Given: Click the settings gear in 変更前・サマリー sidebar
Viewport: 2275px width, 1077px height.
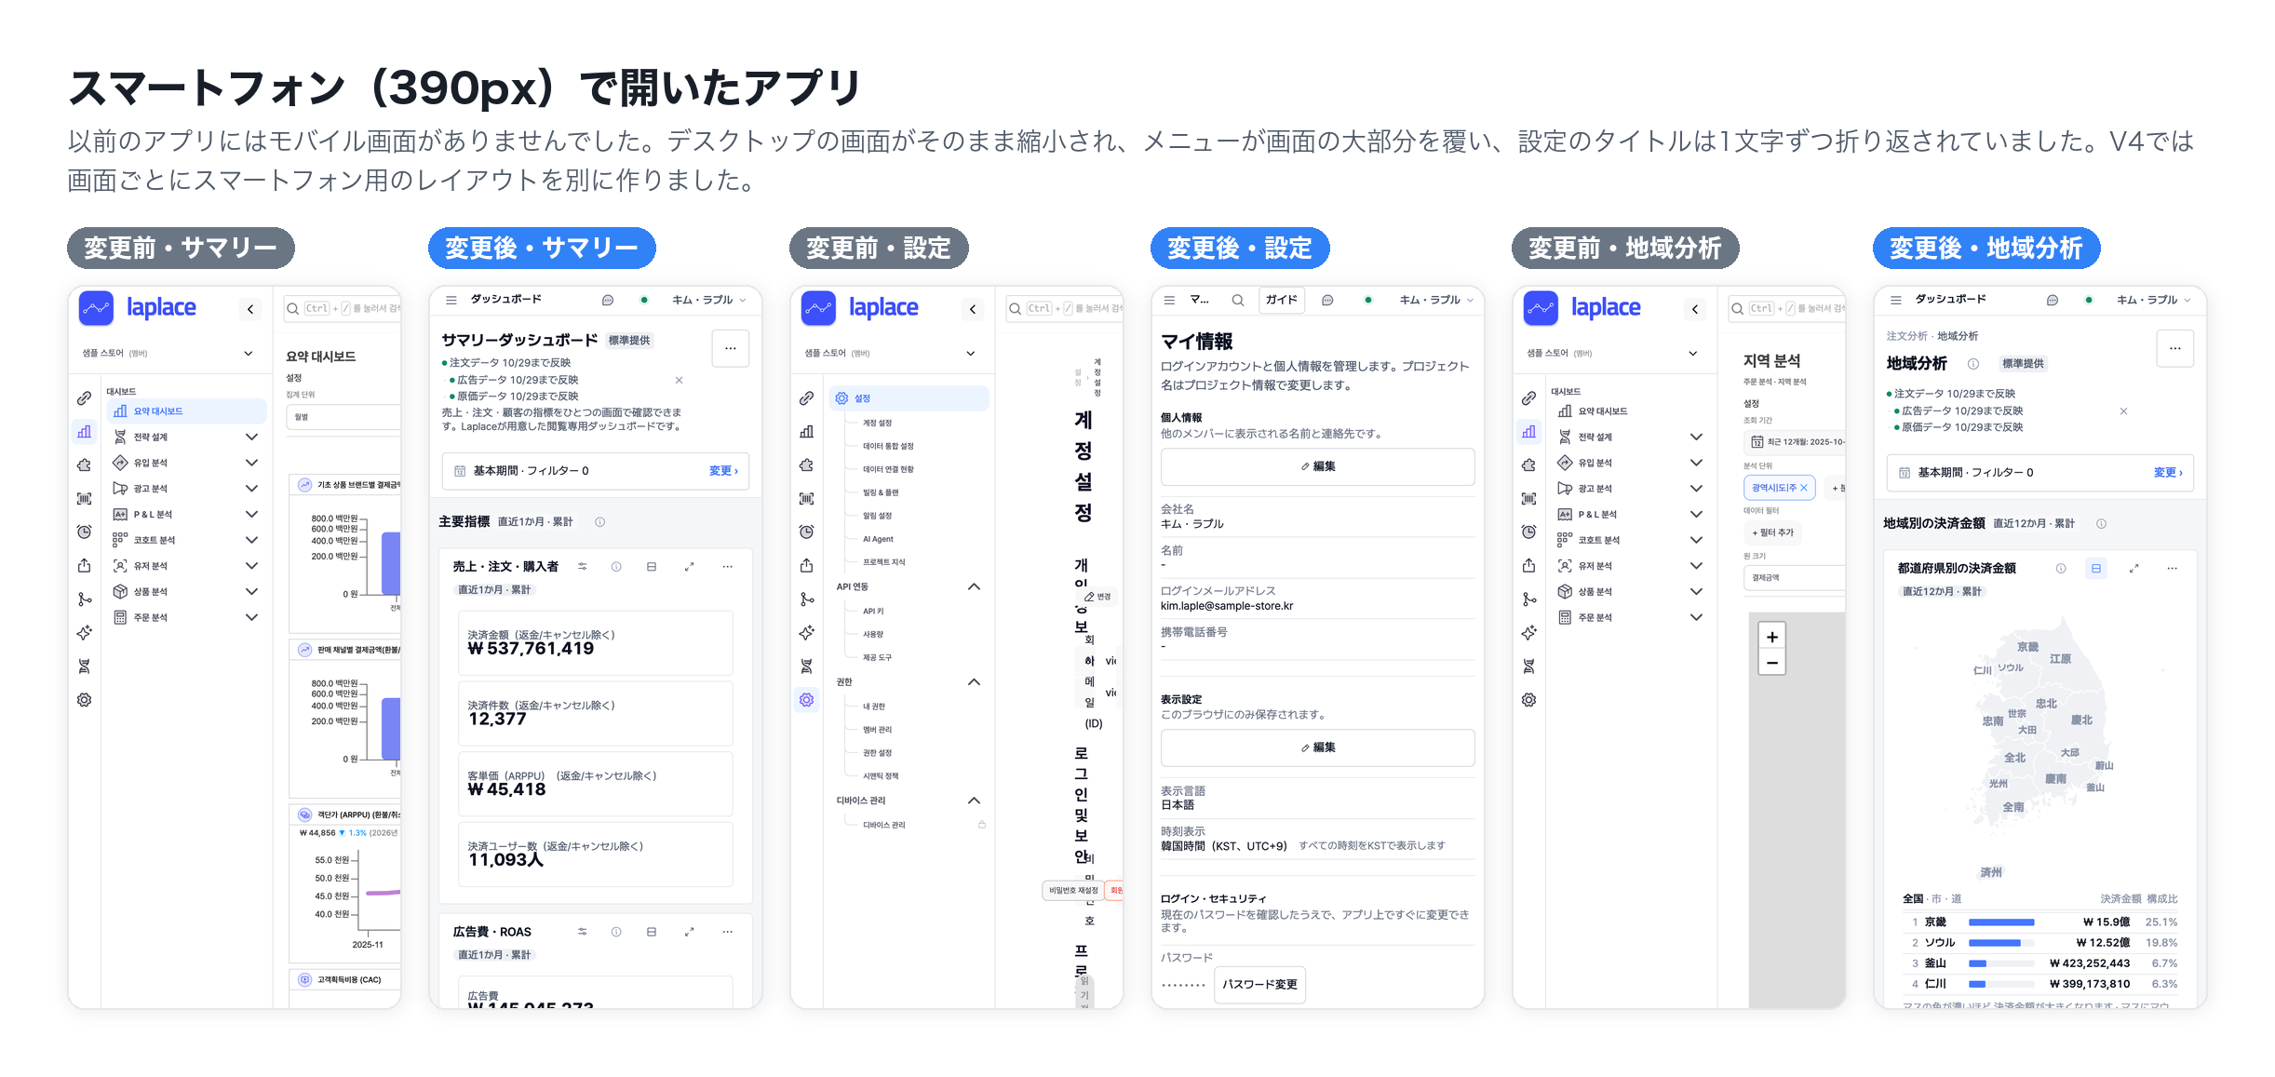Looking at the screenshot, I should [x=85, y=700].
